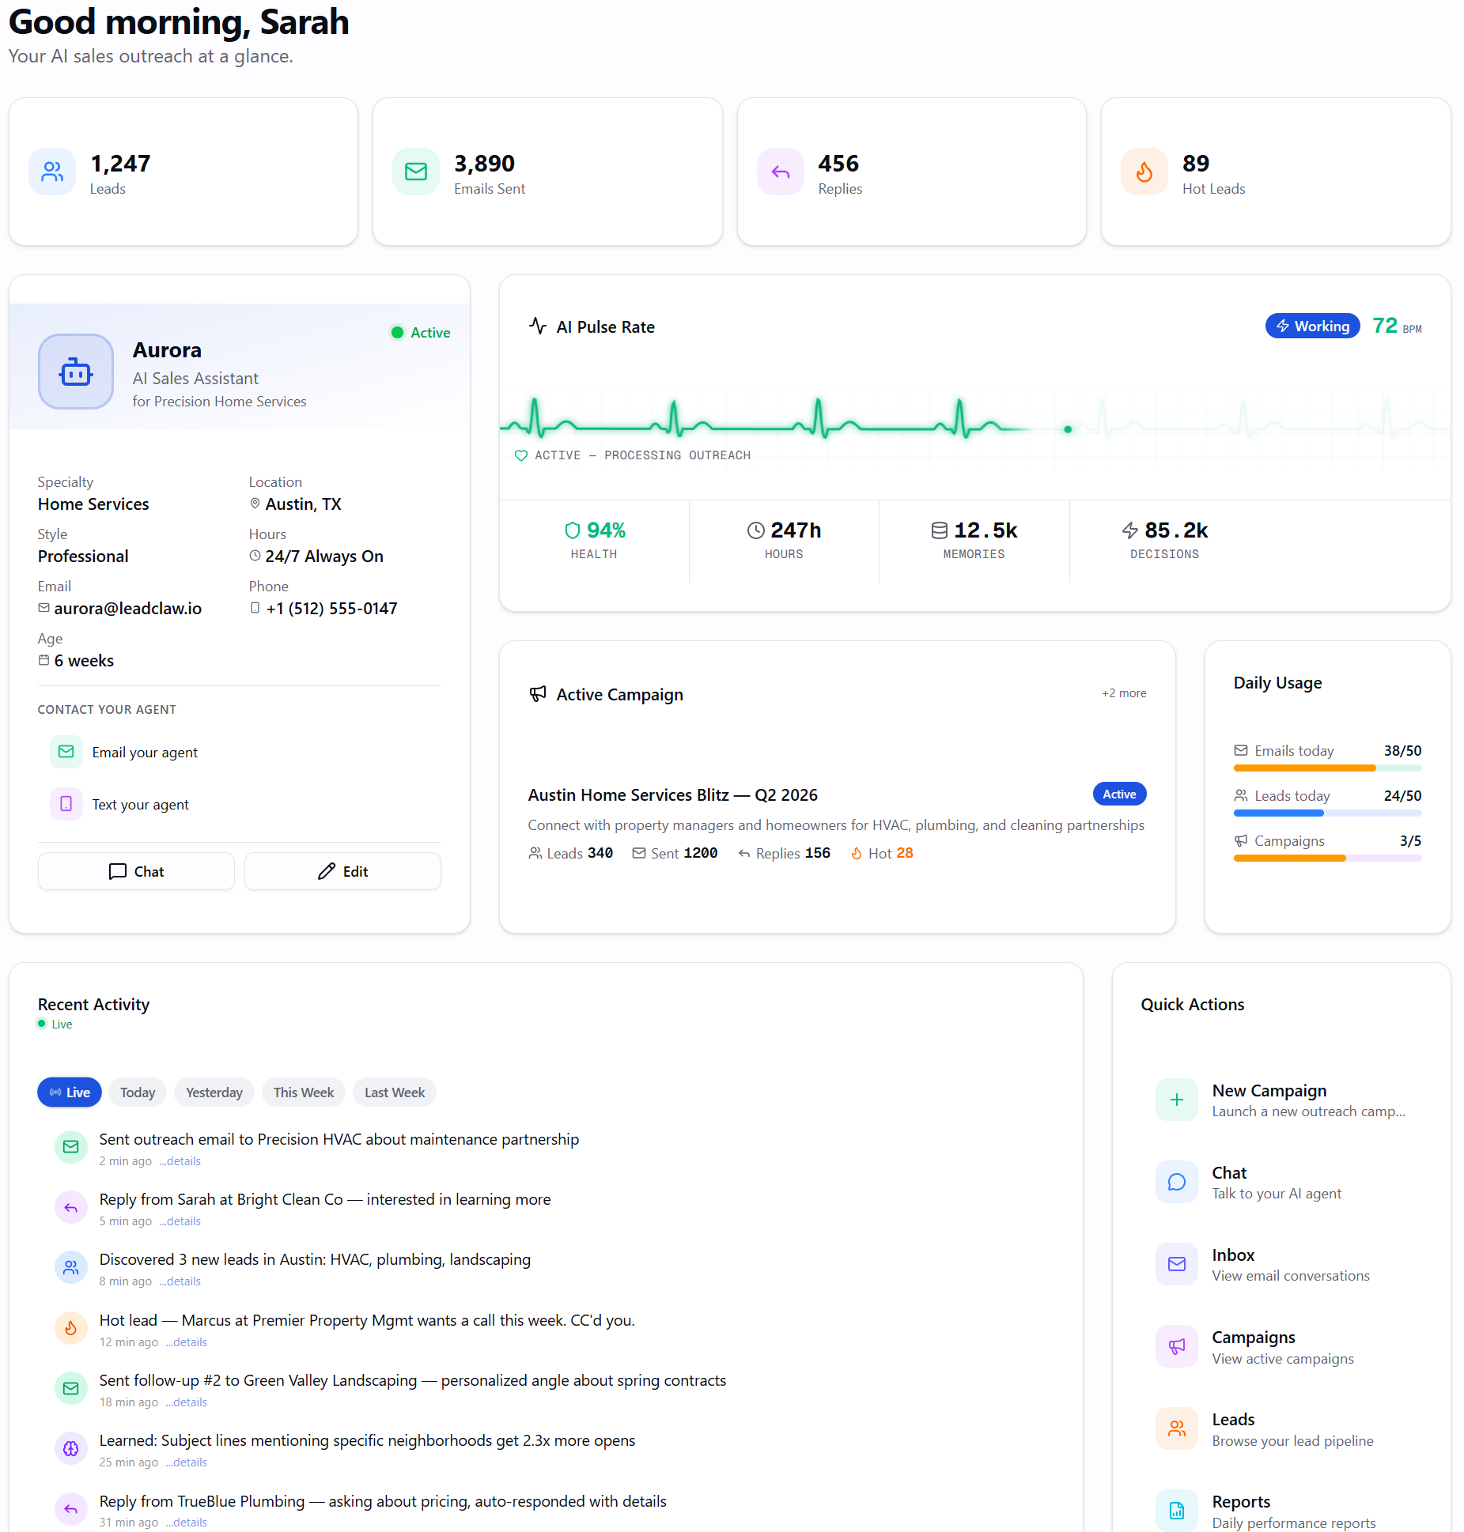This screenshot has height=1532, width=1464.
Task: Select the This Week tab
Action: (304, 1092)
